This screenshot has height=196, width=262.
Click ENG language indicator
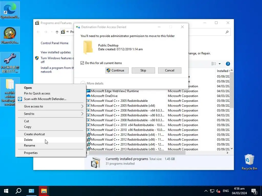pos(226,191)
